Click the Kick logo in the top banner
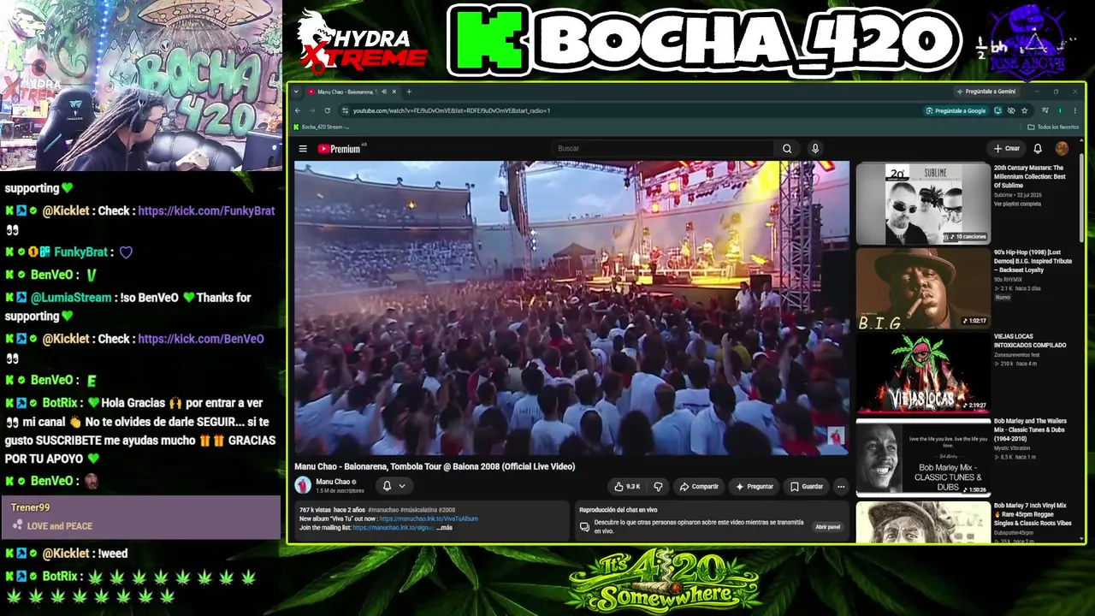 [x=488, y=39]
